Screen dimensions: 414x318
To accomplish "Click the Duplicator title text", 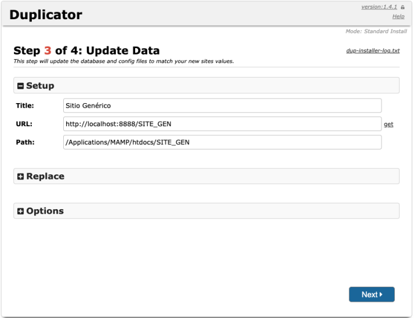I will click(46, 14).
